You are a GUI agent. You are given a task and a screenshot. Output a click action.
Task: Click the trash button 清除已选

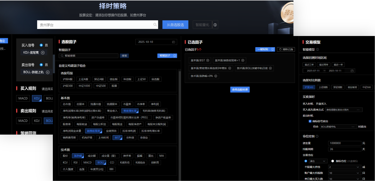pos(286,49)
